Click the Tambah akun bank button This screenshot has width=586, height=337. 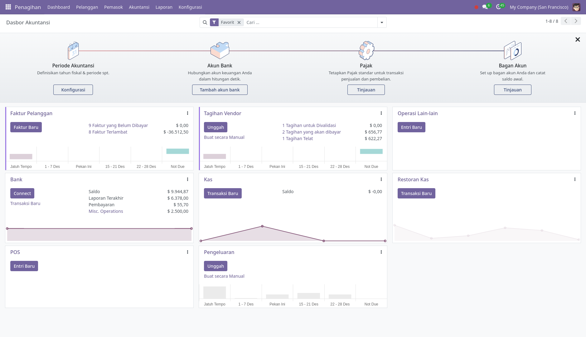point(220,90)
